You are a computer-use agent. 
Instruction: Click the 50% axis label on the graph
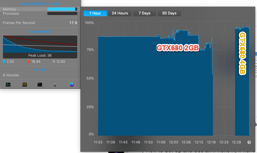coord(90,78)
